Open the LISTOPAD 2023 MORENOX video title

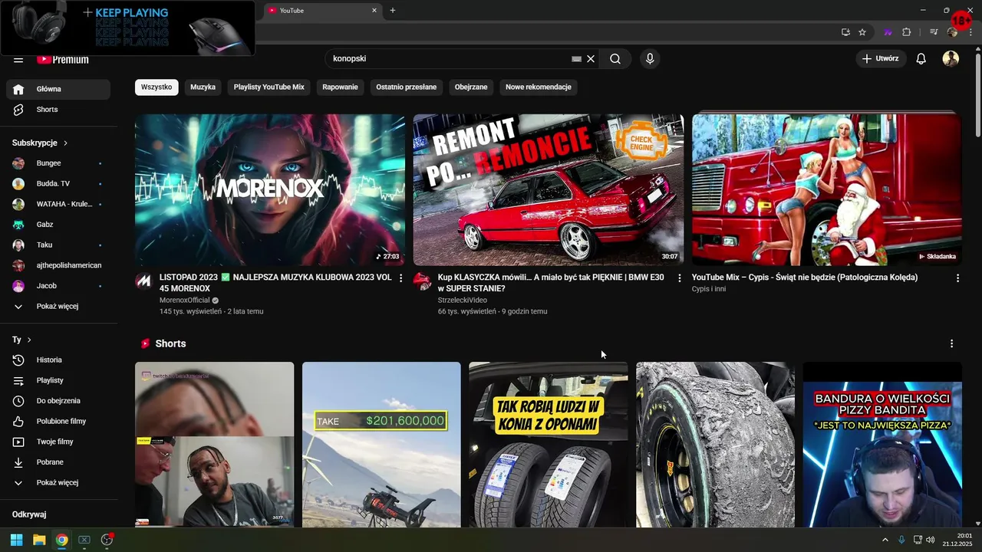point(275,283)
